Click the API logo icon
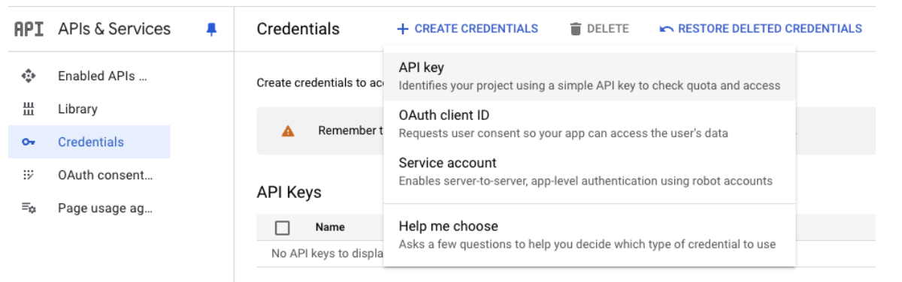902x282 pixels. (29, 29)
